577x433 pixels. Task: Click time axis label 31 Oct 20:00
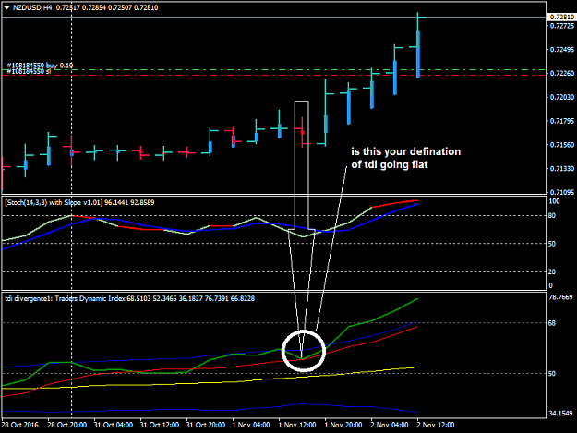pos(205,425)
